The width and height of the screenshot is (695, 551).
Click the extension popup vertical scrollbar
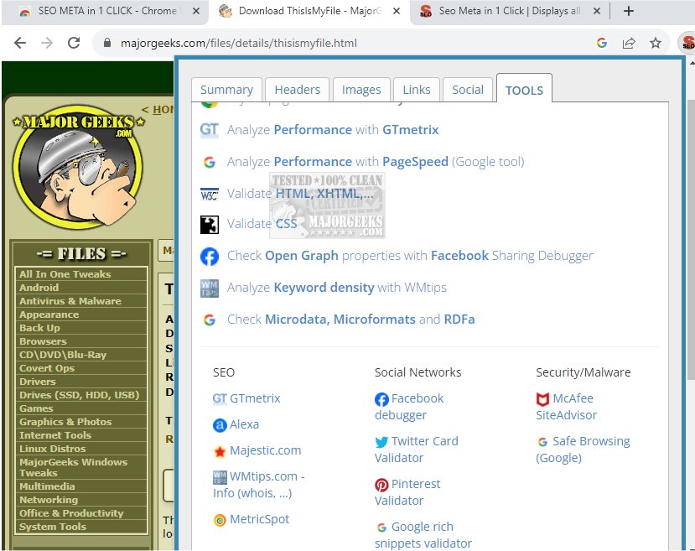pyautogui.click(x=691, y=239)
